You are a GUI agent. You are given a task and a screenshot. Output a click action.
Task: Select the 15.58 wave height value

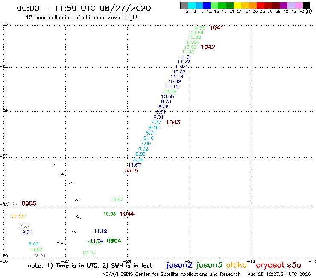point(110,214)
